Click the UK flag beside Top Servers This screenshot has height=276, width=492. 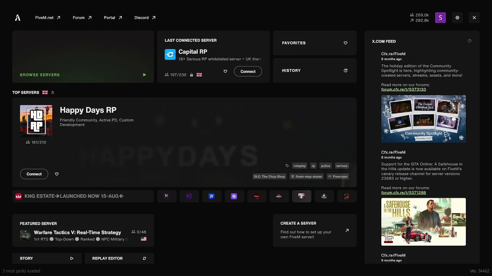[x=45, y=92]
